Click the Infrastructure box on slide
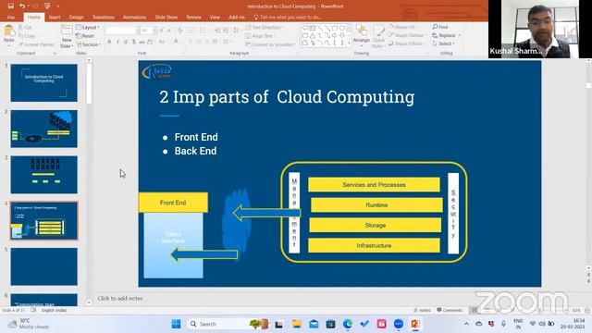 click(374, 246)
